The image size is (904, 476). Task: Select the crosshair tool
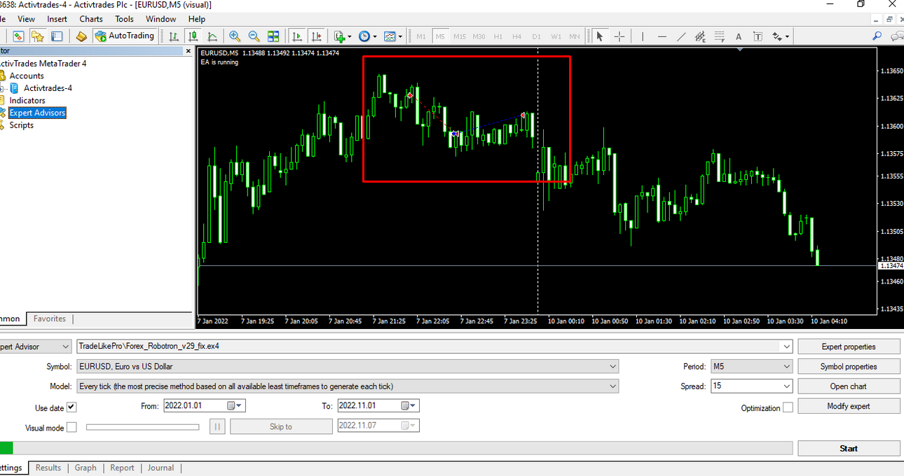pyautogui.click(x=619, y=36)
